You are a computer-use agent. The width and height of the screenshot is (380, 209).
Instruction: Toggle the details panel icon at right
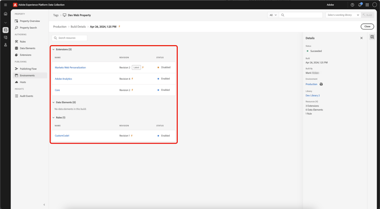(372, 37)
